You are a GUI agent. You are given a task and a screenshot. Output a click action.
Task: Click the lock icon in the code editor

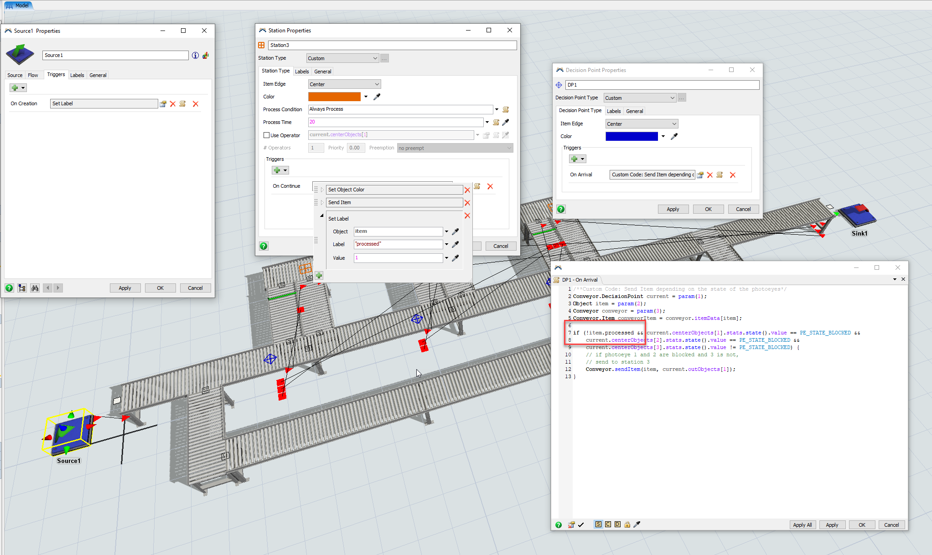coord(627,524)
